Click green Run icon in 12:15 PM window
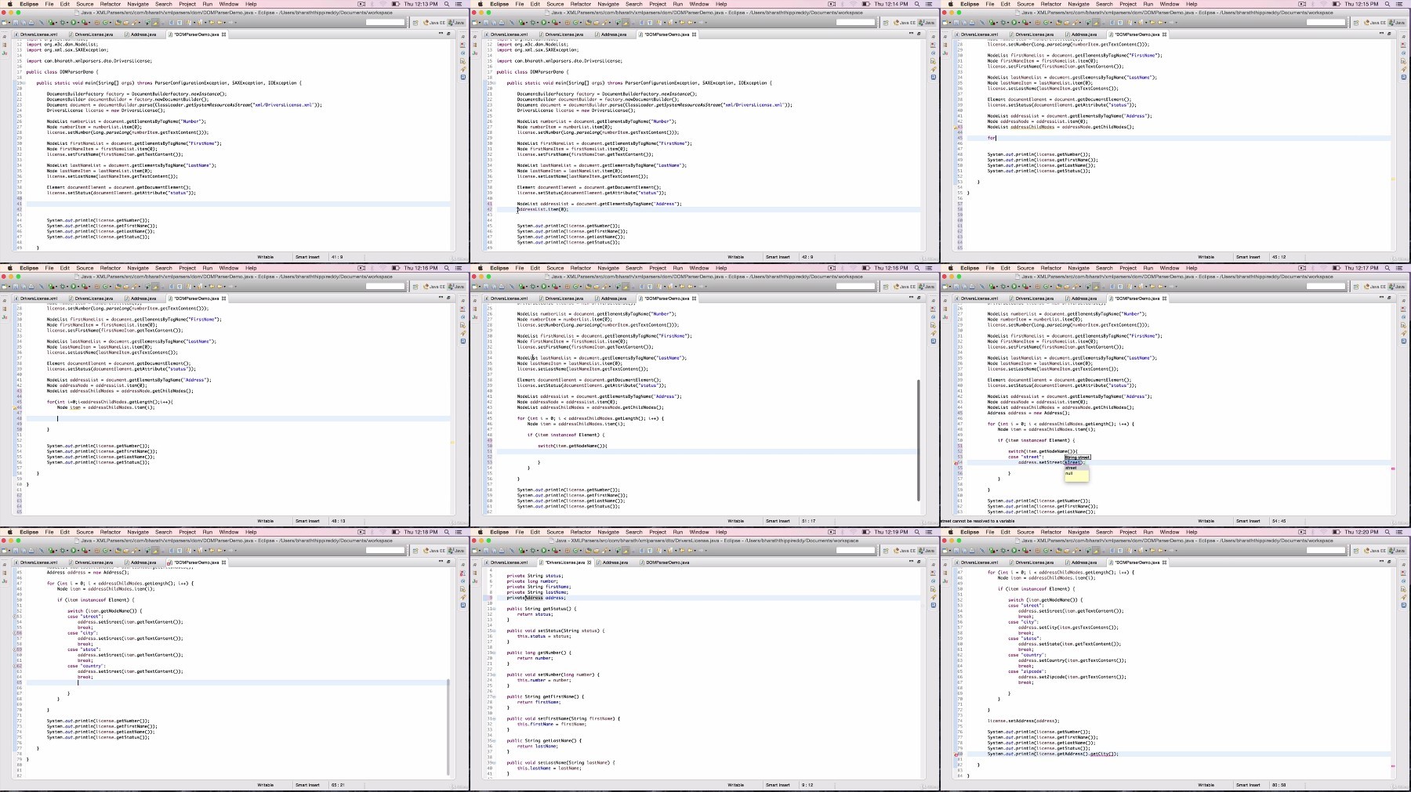Viewport: 1411px width, 792px height. coord(1014,23)
